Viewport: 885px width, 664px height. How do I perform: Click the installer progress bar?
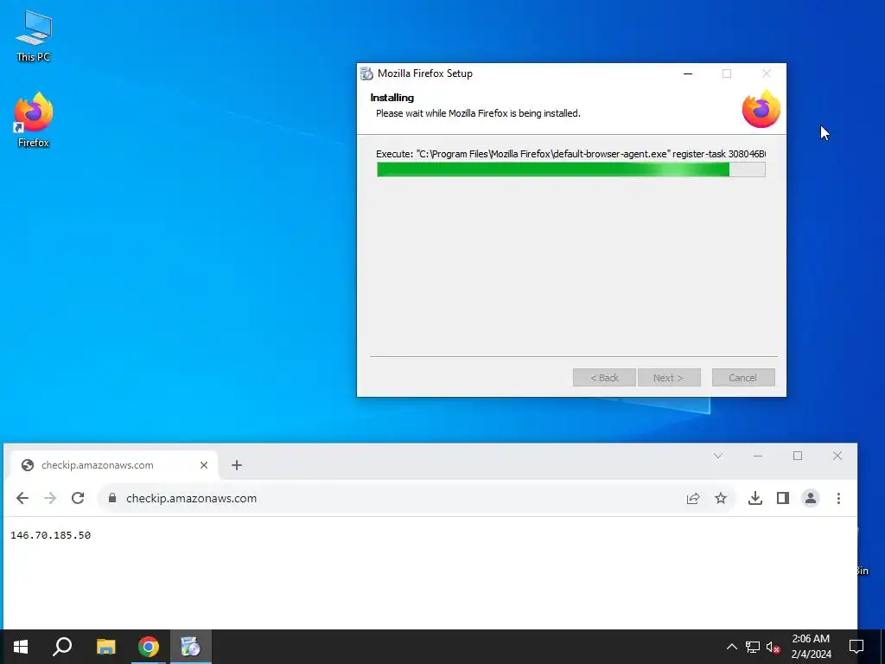click(x=571, y=169)
